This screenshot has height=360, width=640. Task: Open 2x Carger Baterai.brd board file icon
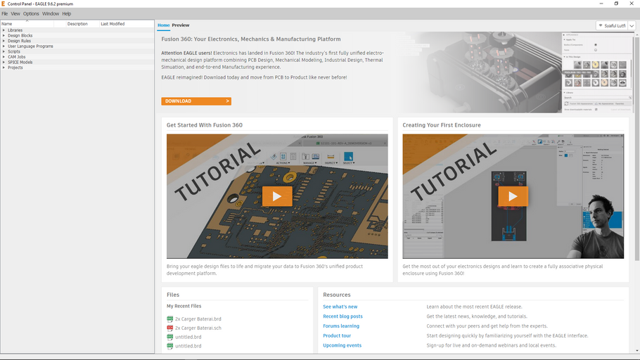click(x=170, y=319)
